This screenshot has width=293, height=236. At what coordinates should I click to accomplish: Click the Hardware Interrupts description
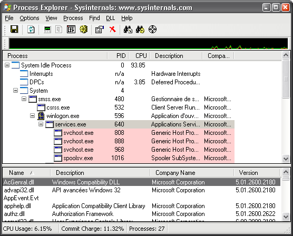[x=176, y=74]
